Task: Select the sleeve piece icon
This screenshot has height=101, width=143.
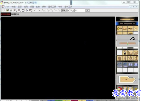Action: coord(125,58)
